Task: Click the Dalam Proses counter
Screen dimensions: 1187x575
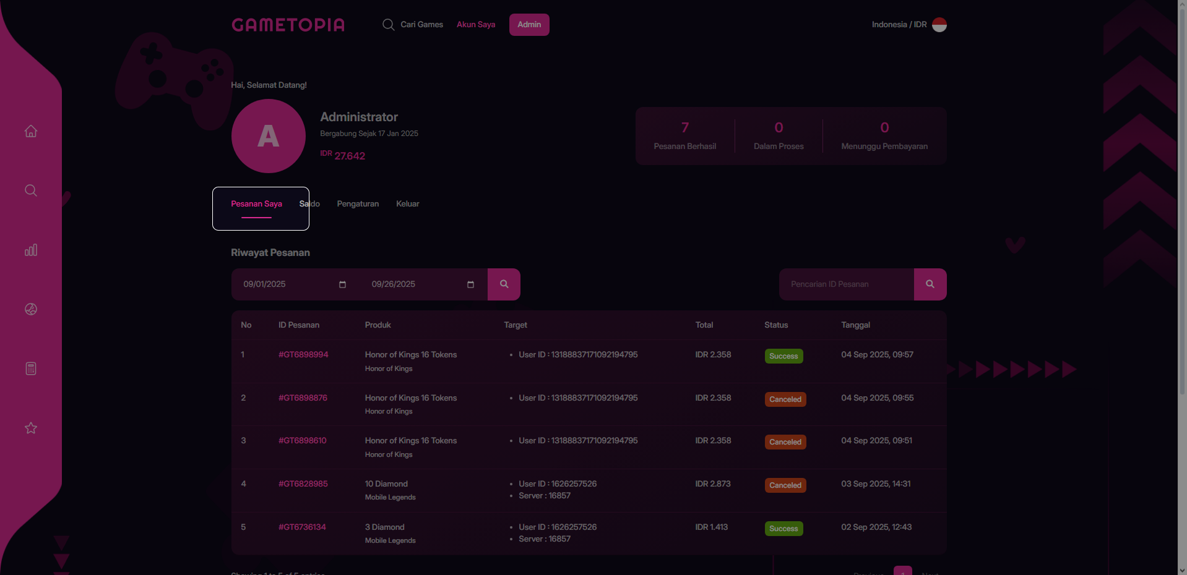Action: (x=779, y=136)
